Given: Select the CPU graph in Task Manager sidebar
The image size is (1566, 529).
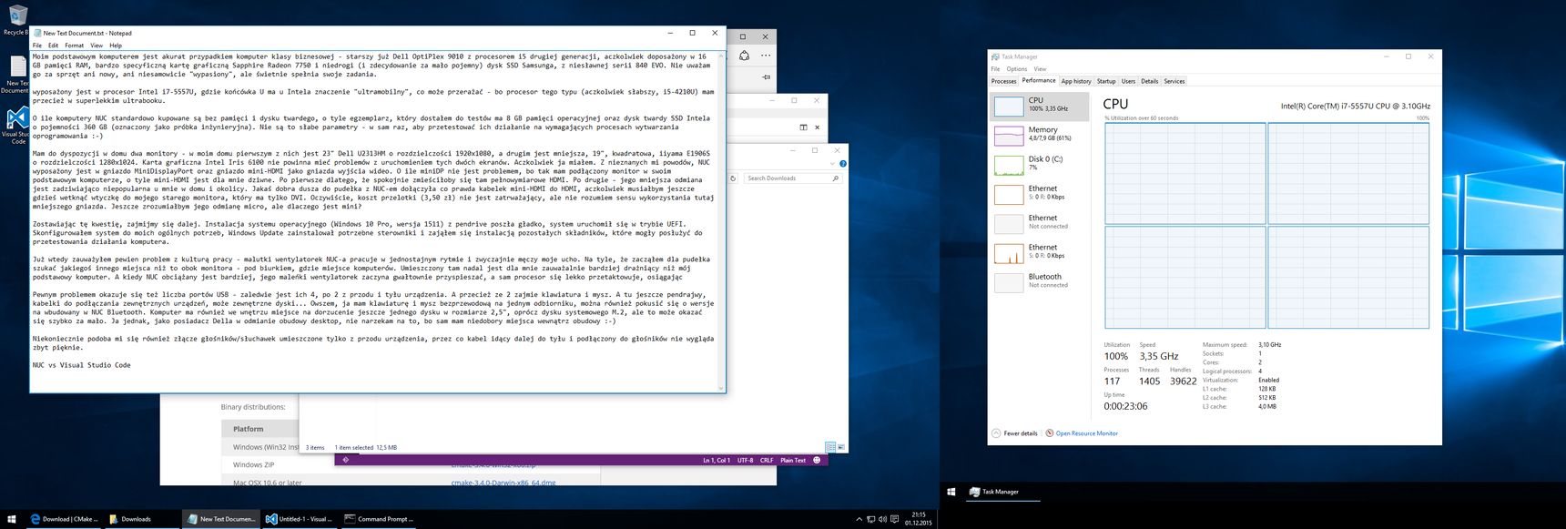Looking at the screenshot, I should coord(1009,107).
